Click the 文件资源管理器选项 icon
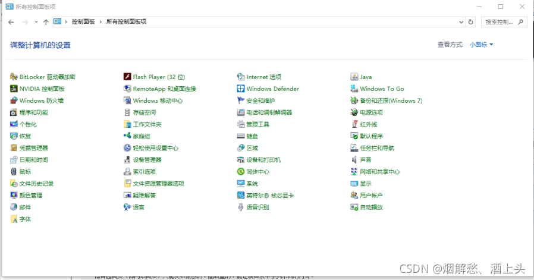The height and width of the screenshot is (280, 534). pyautogui.click(x=127, y=184)
